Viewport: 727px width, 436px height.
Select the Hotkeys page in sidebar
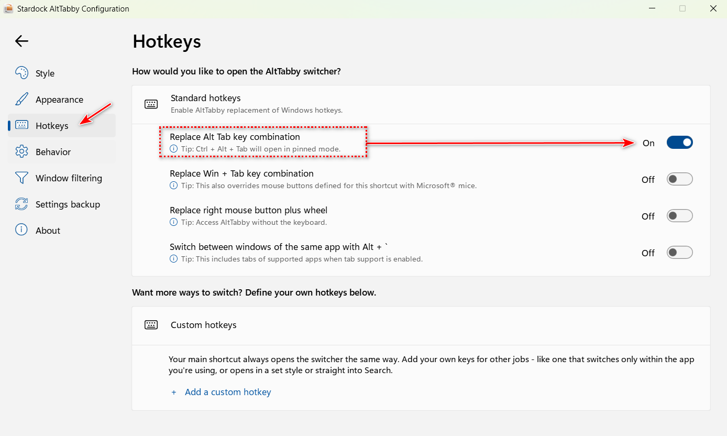(x=62, y=126)
